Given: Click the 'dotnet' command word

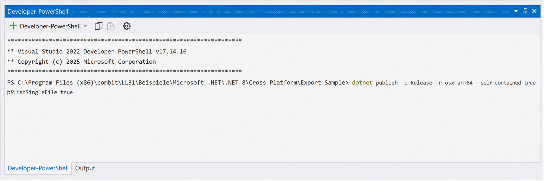Looking at the screenshot, I should pos(362,83).
